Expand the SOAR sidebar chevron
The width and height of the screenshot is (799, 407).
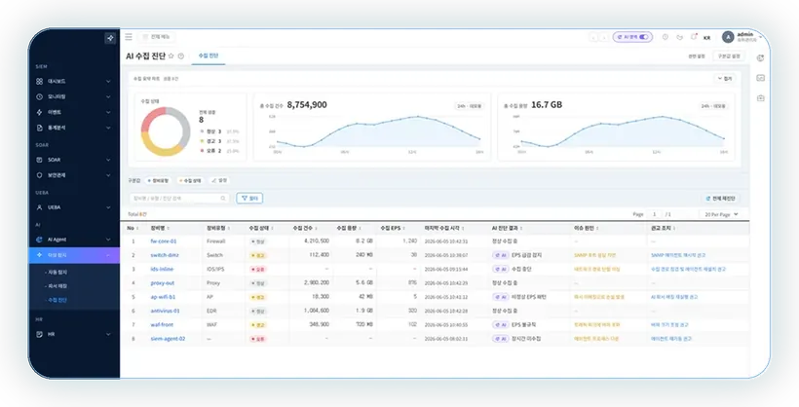point(108,160)
